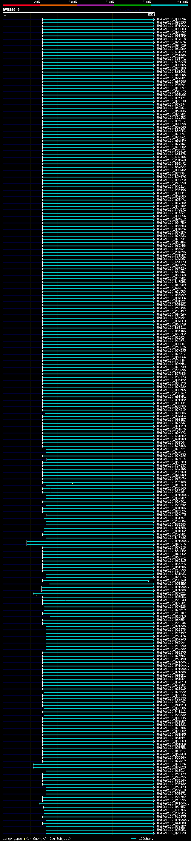Select hit label UniRef100_B9GGS0
This screenshot has width=191, height=841.
coord(171,124)
